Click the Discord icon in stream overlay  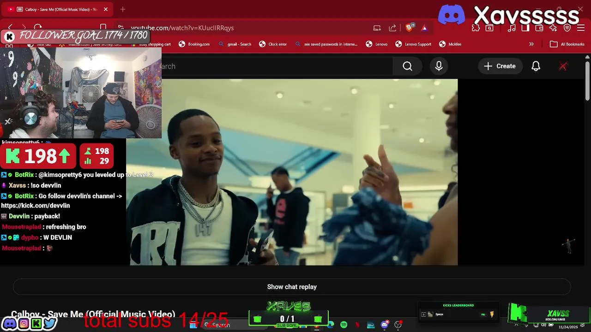[9, 324]
